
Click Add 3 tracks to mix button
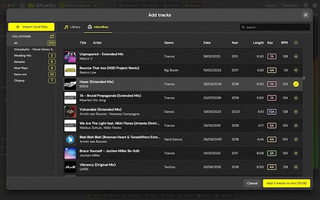click(x=286, y=183)
